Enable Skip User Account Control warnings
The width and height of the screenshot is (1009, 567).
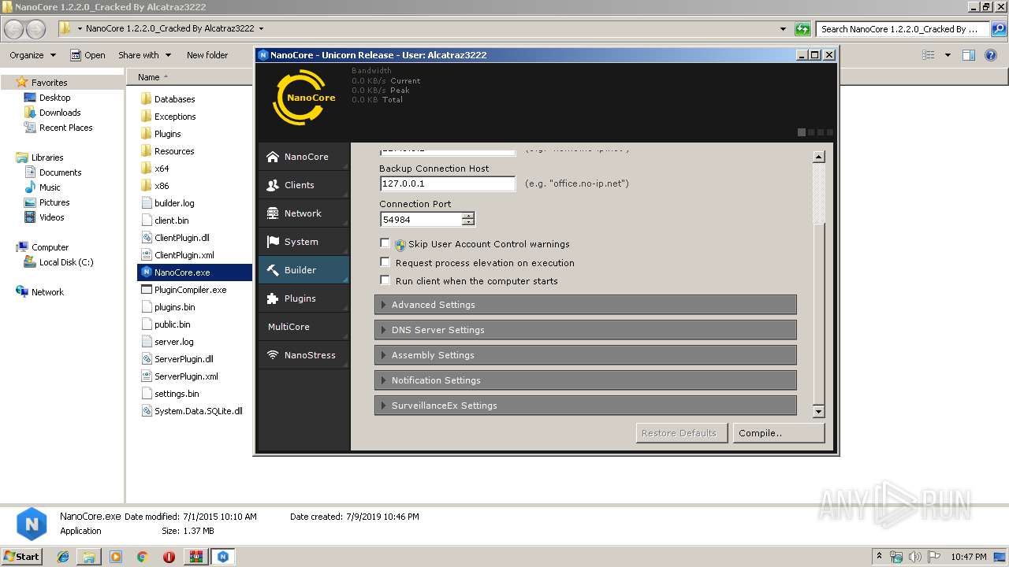[x=385, y=244]
